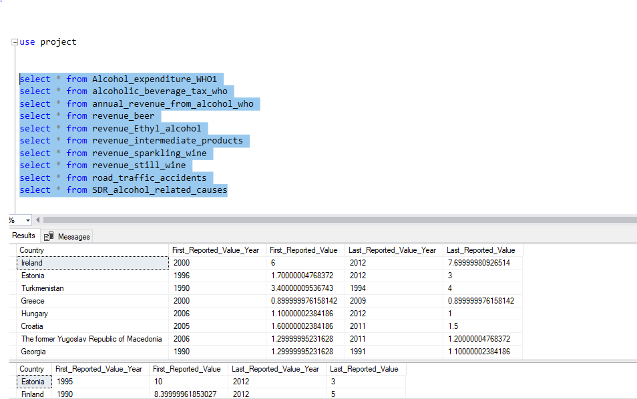Click value 1.5 in Croatia row
This screenshot has height=399, width=637.
pos(483,326)
